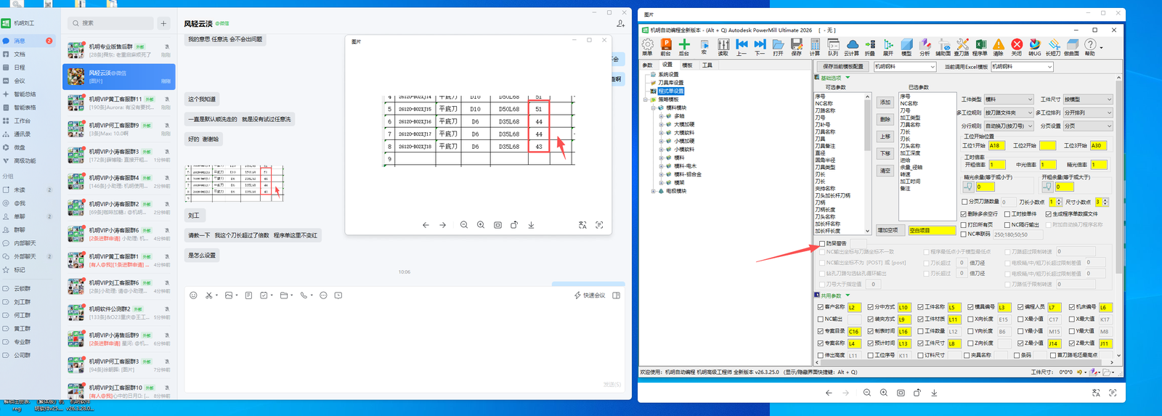Screen dimensions: 1162x416
Task: Switch to the 工具 tab
Action: (x=707, y=65)
